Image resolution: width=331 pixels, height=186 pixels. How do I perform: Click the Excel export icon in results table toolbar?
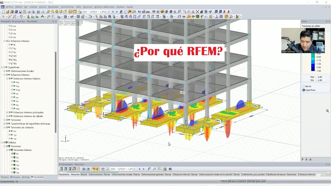165,169
